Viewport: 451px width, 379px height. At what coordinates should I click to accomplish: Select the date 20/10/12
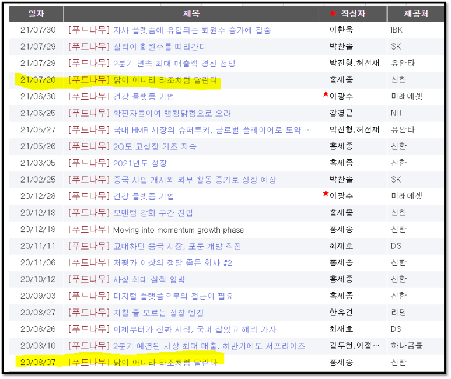click(x=38, y=279)
